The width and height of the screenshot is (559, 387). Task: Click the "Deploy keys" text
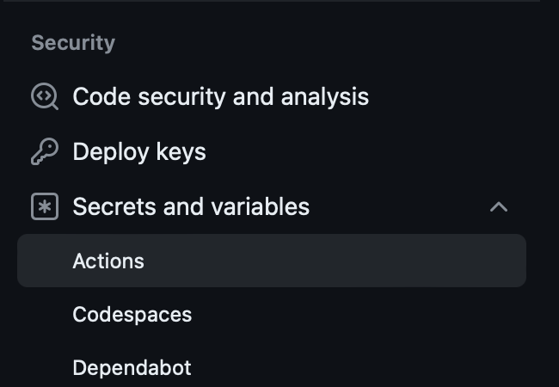pos(139,152)
